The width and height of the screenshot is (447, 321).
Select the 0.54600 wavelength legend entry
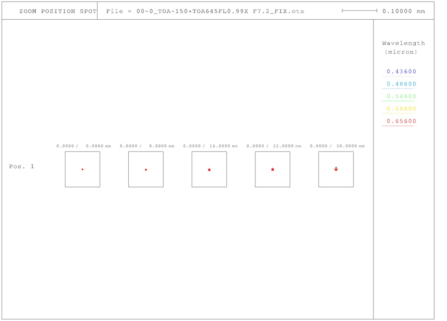pyautogui.click(x=401, y=96)
